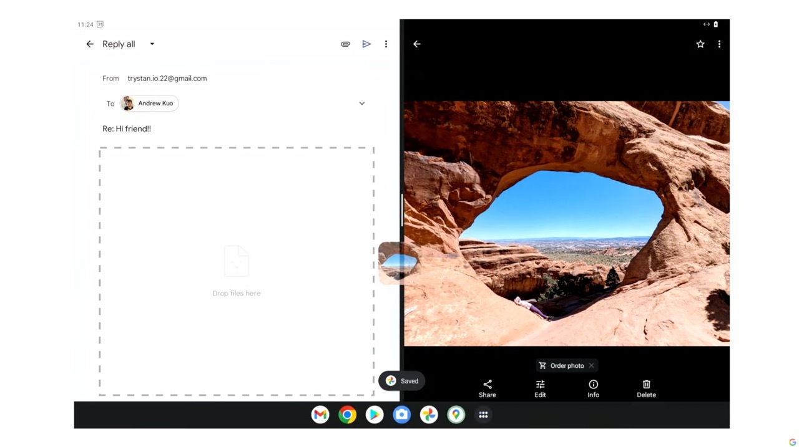Open Gmail from the taskbar

[320, 415]
